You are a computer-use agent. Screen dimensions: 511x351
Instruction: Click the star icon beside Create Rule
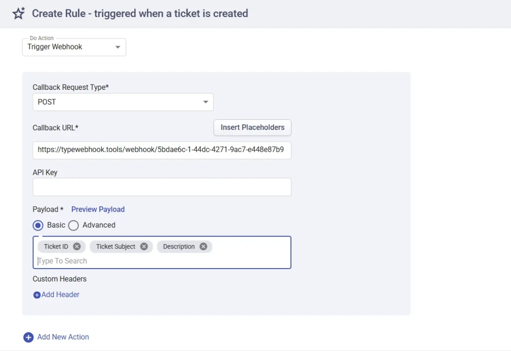(18, 13)
